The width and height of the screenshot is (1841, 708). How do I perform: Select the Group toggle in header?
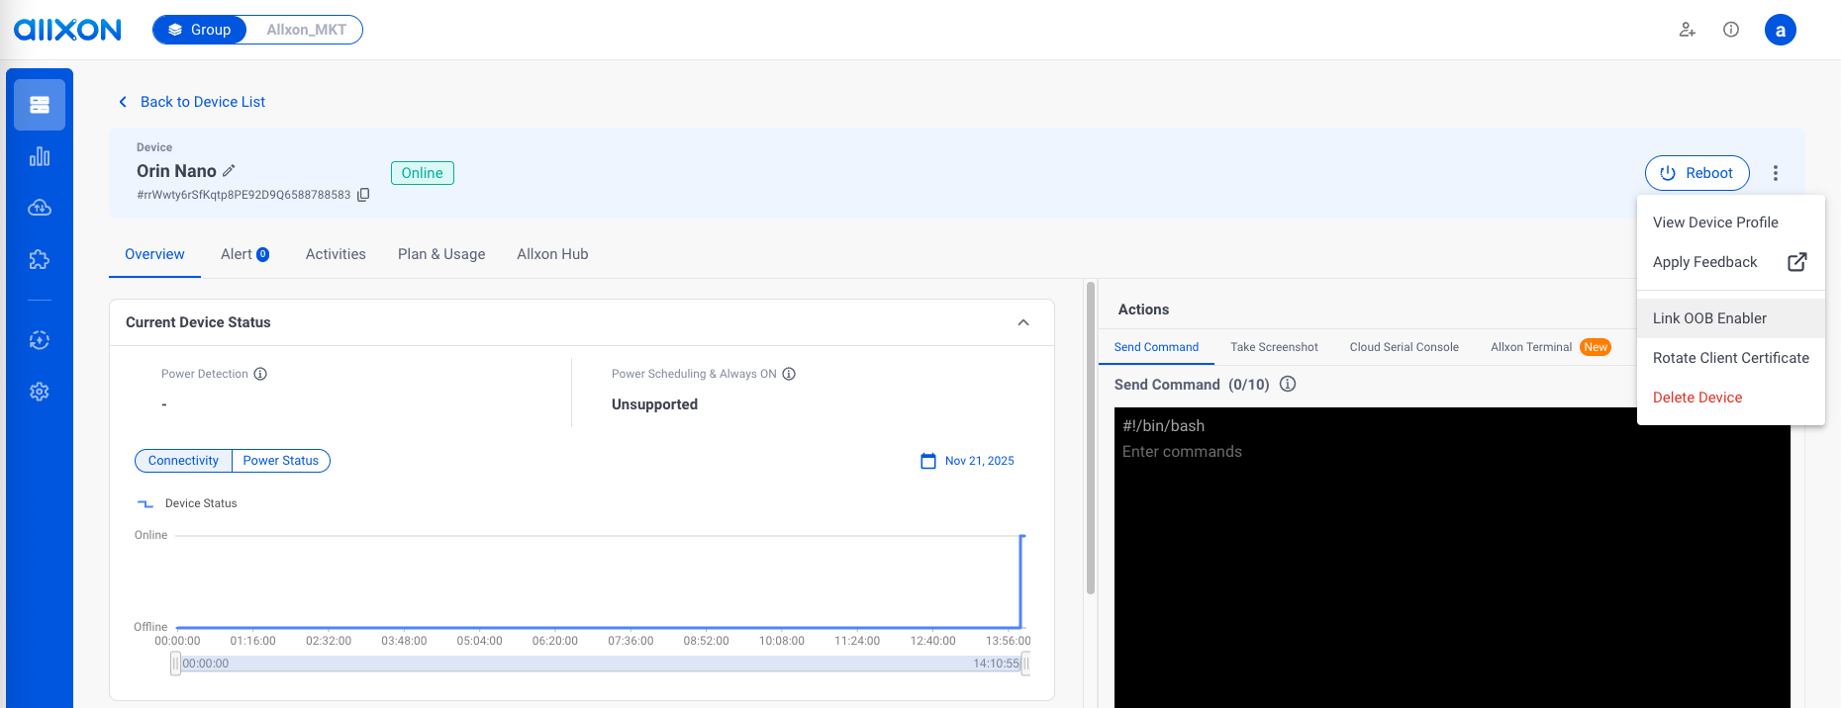[x=200, y=30]
